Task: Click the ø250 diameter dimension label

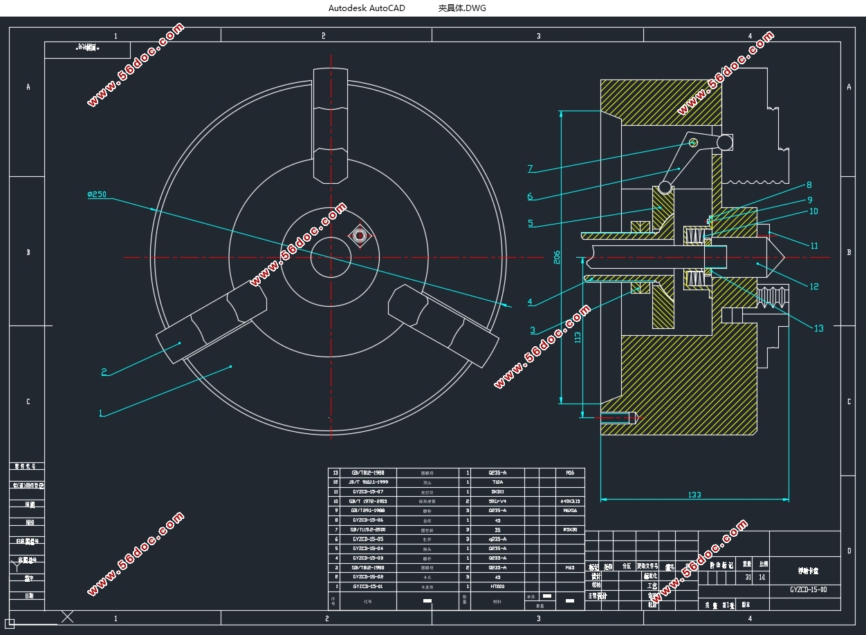Action: point(97,195)
